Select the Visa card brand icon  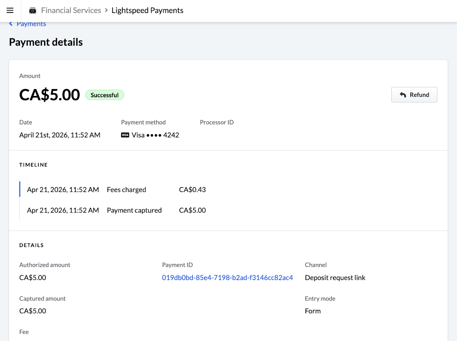click(x=125, y=135)
